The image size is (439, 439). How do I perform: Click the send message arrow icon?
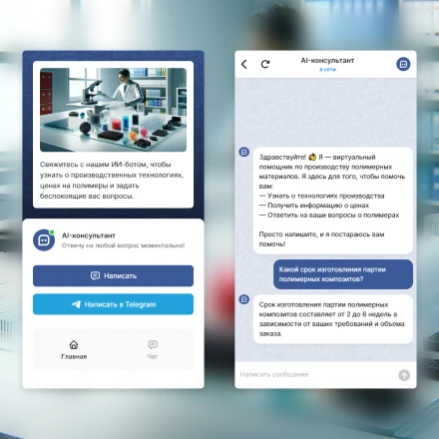[x=404, y=375]
